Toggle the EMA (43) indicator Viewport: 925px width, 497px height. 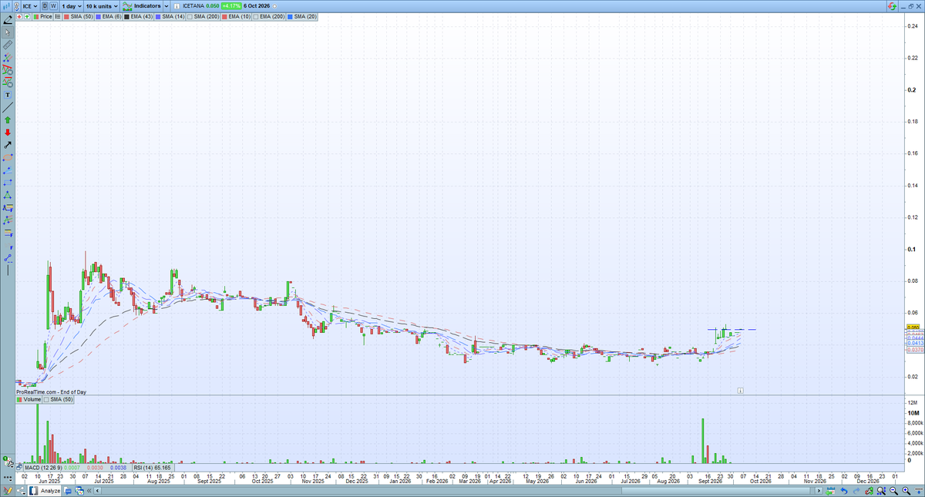coord(138,16)
